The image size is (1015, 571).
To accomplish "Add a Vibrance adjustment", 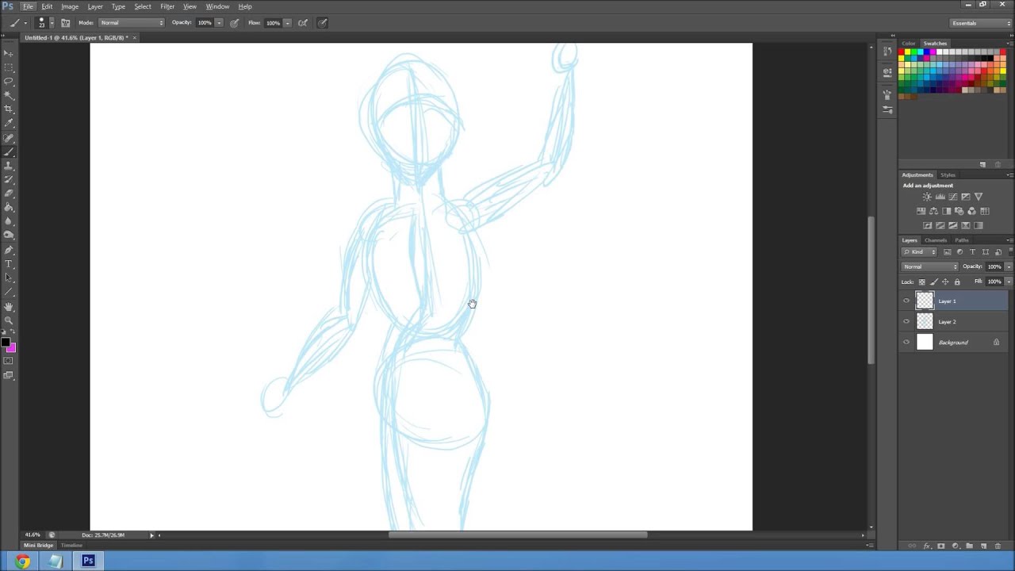I will (x=978, y=197).
